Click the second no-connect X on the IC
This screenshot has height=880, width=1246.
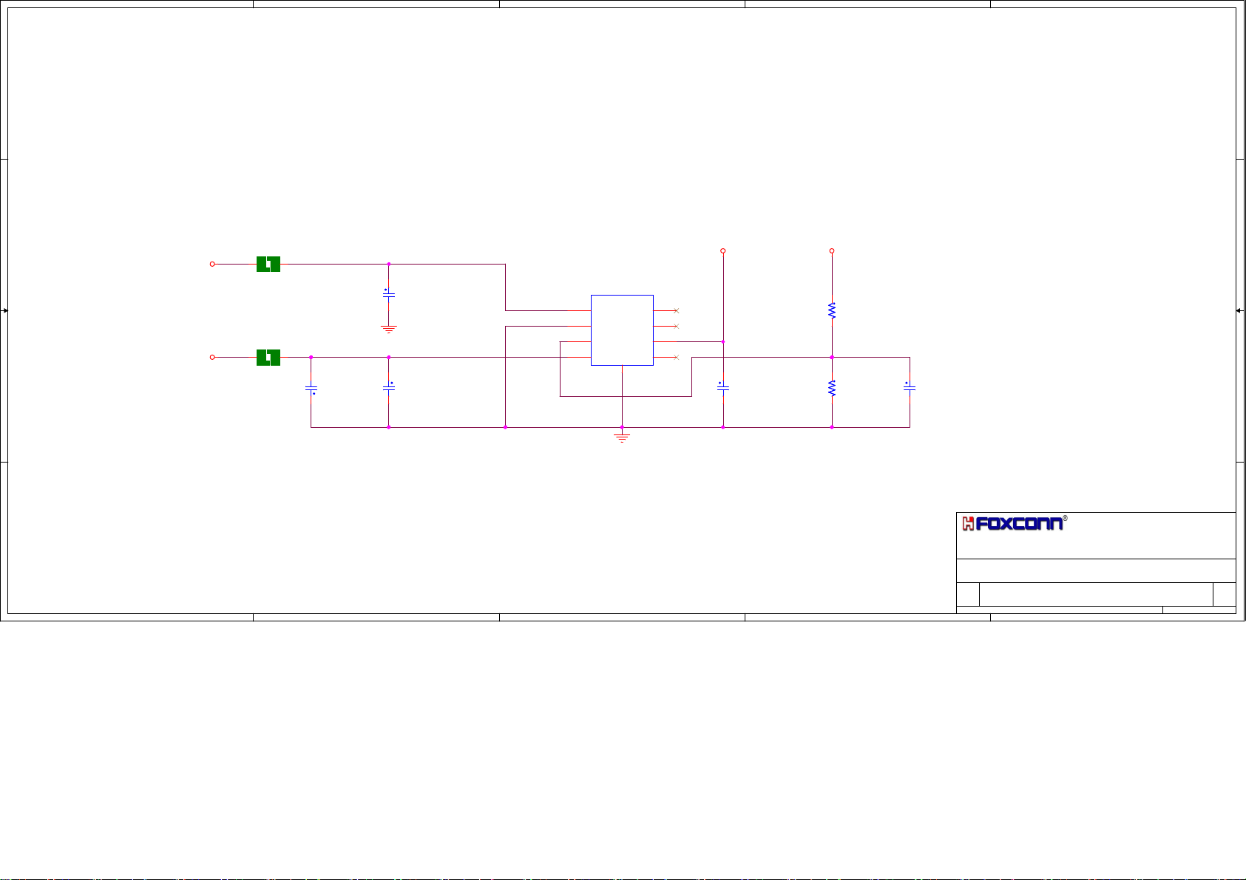(676, 327)
